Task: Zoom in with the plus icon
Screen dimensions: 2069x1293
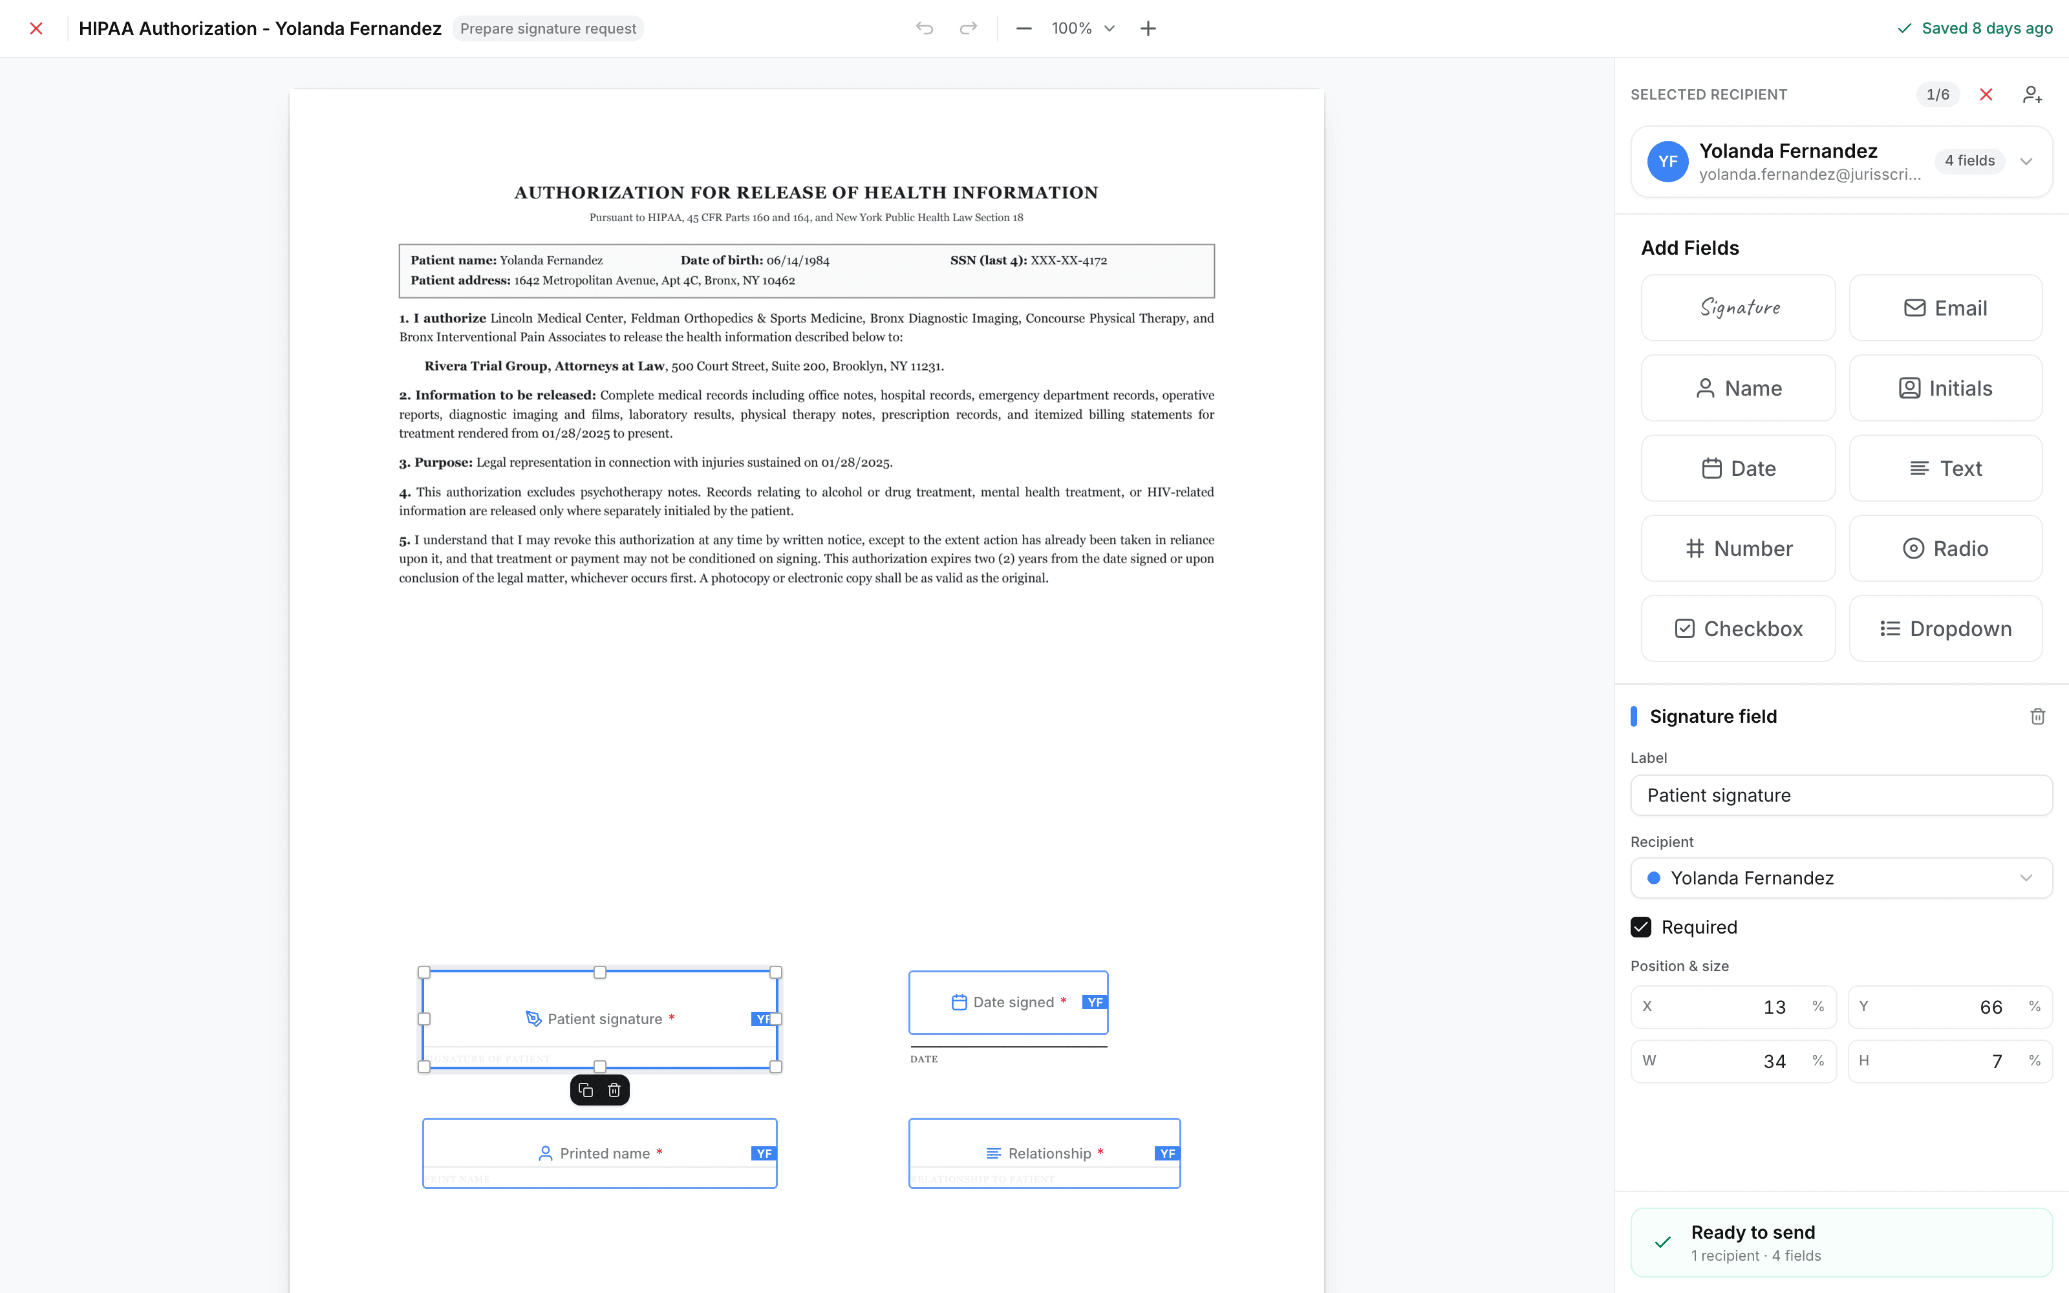Action: click(1148, 28)
